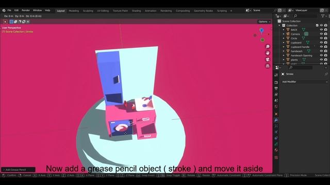Select Scene Collection in outliner
This screenshot has width=330, height=185.
coord(291,21)
